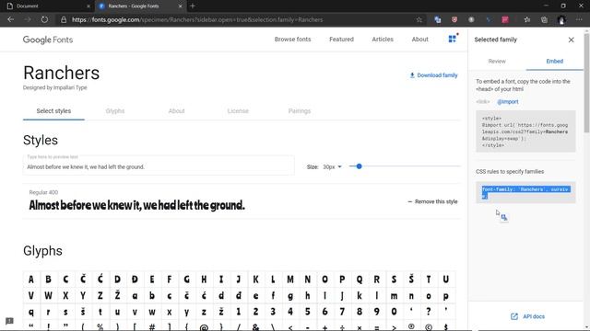The width and height of the screenshot is (590, 331).
Task: Open the selected families grid icon
Action: coord(453,39)
